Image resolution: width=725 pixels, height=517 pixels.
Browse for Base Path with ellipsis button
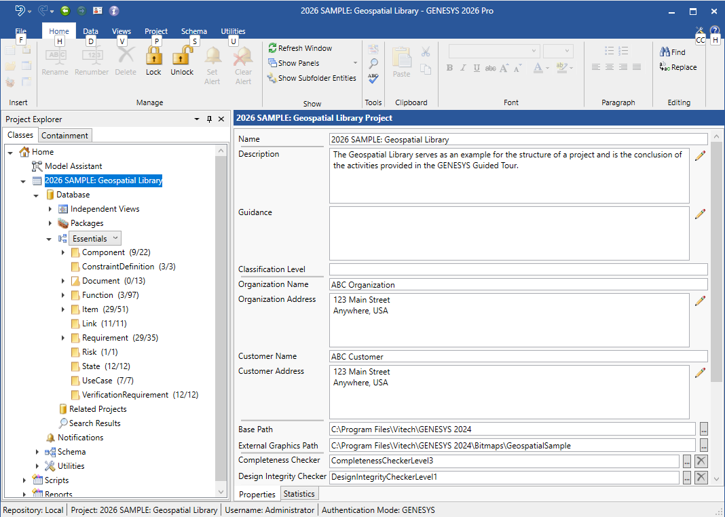[704, 429]
